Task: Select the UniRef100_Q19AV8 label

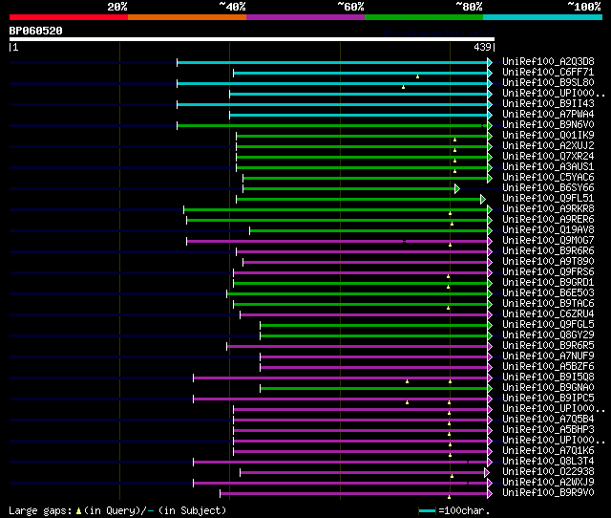Action: pos(548,230)
